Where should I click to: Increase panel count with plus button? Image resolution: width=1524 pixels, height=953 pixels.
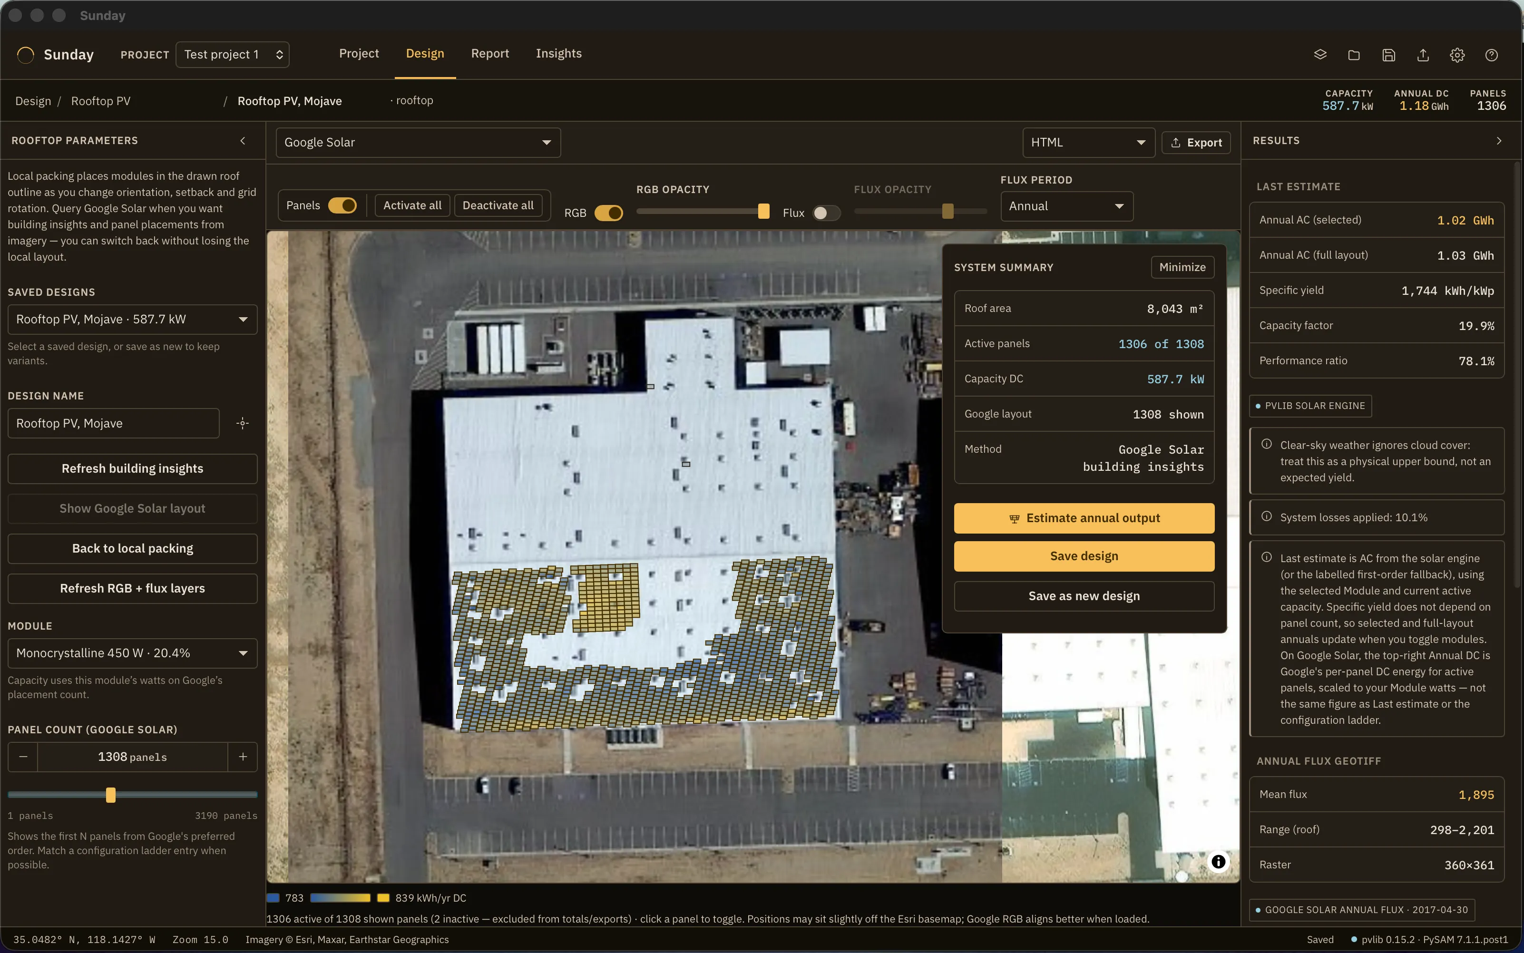pos(243,756)
